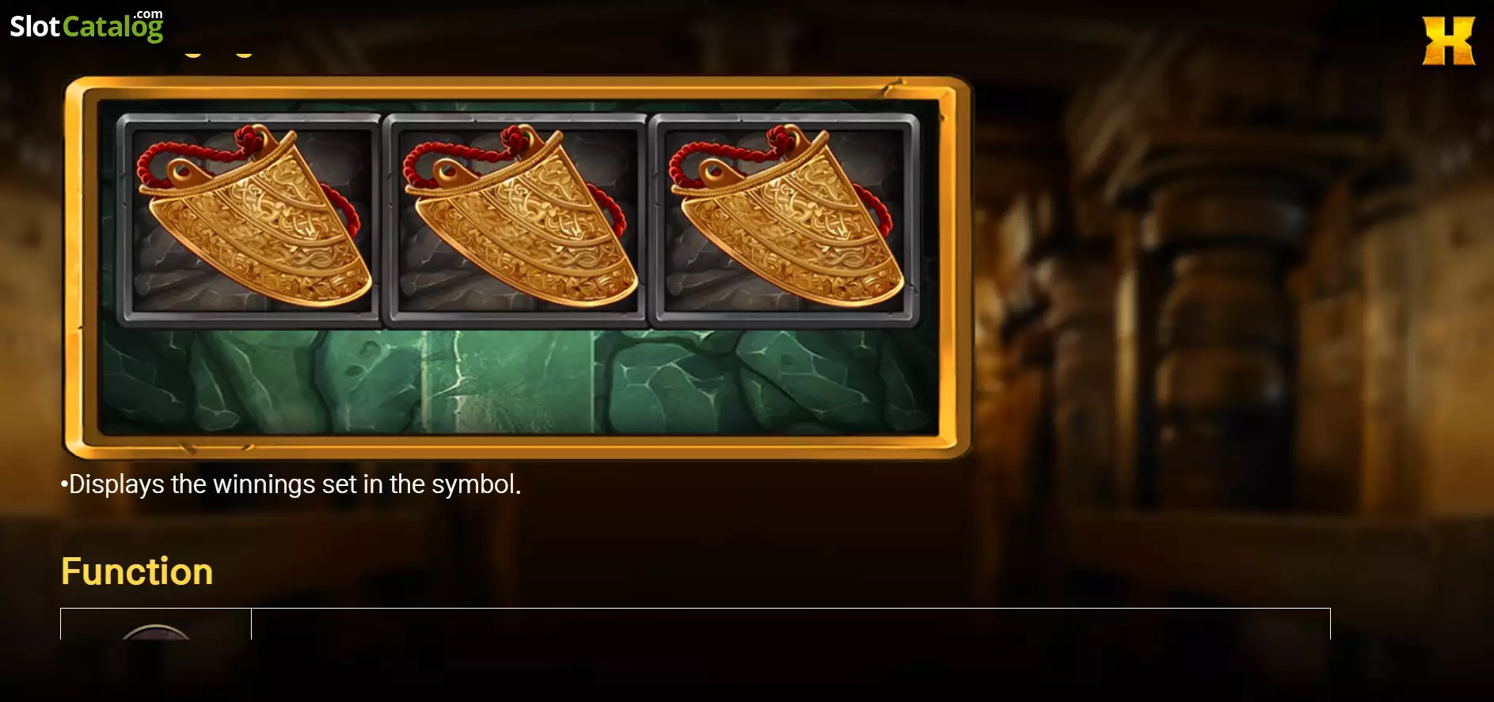Viewport: 1494px width, 702px height.
Task: Click the 'Displays the winnings' description text
Action: point(291,484)
